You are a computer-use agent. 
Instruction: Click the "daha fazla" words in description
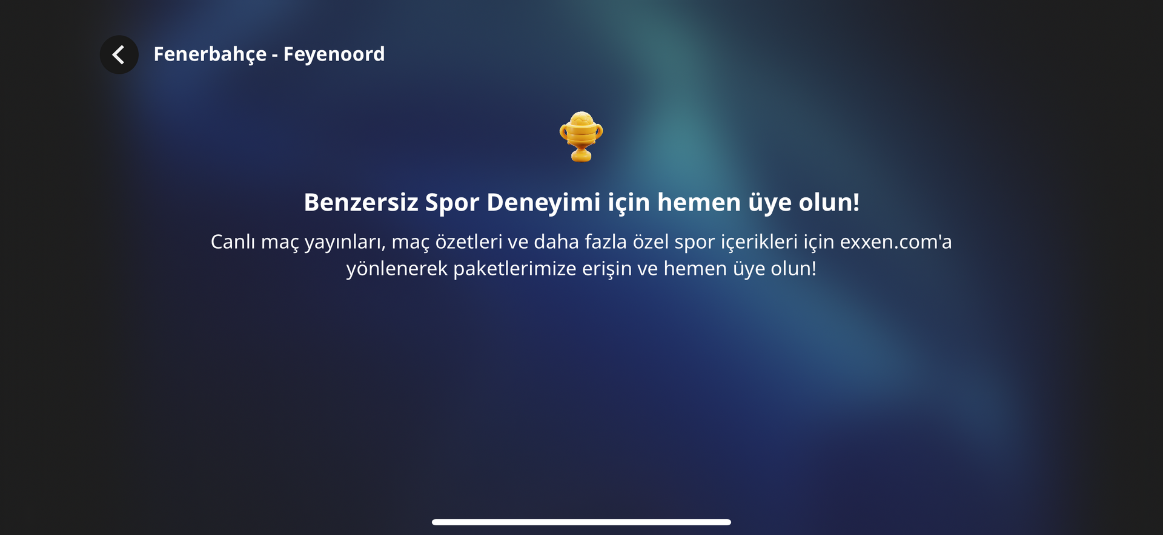click(x=580, y=241)
